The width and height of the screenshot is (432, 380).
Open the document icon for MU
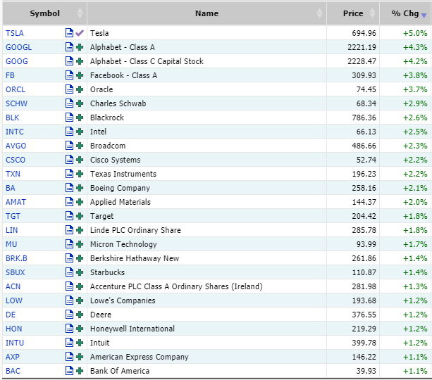pos(69,243)
